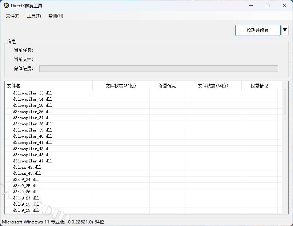Click the 文件状态(64位) column header
Viewport: 293px width, 226px height.
pyautogui.click(x=213, y=86)
